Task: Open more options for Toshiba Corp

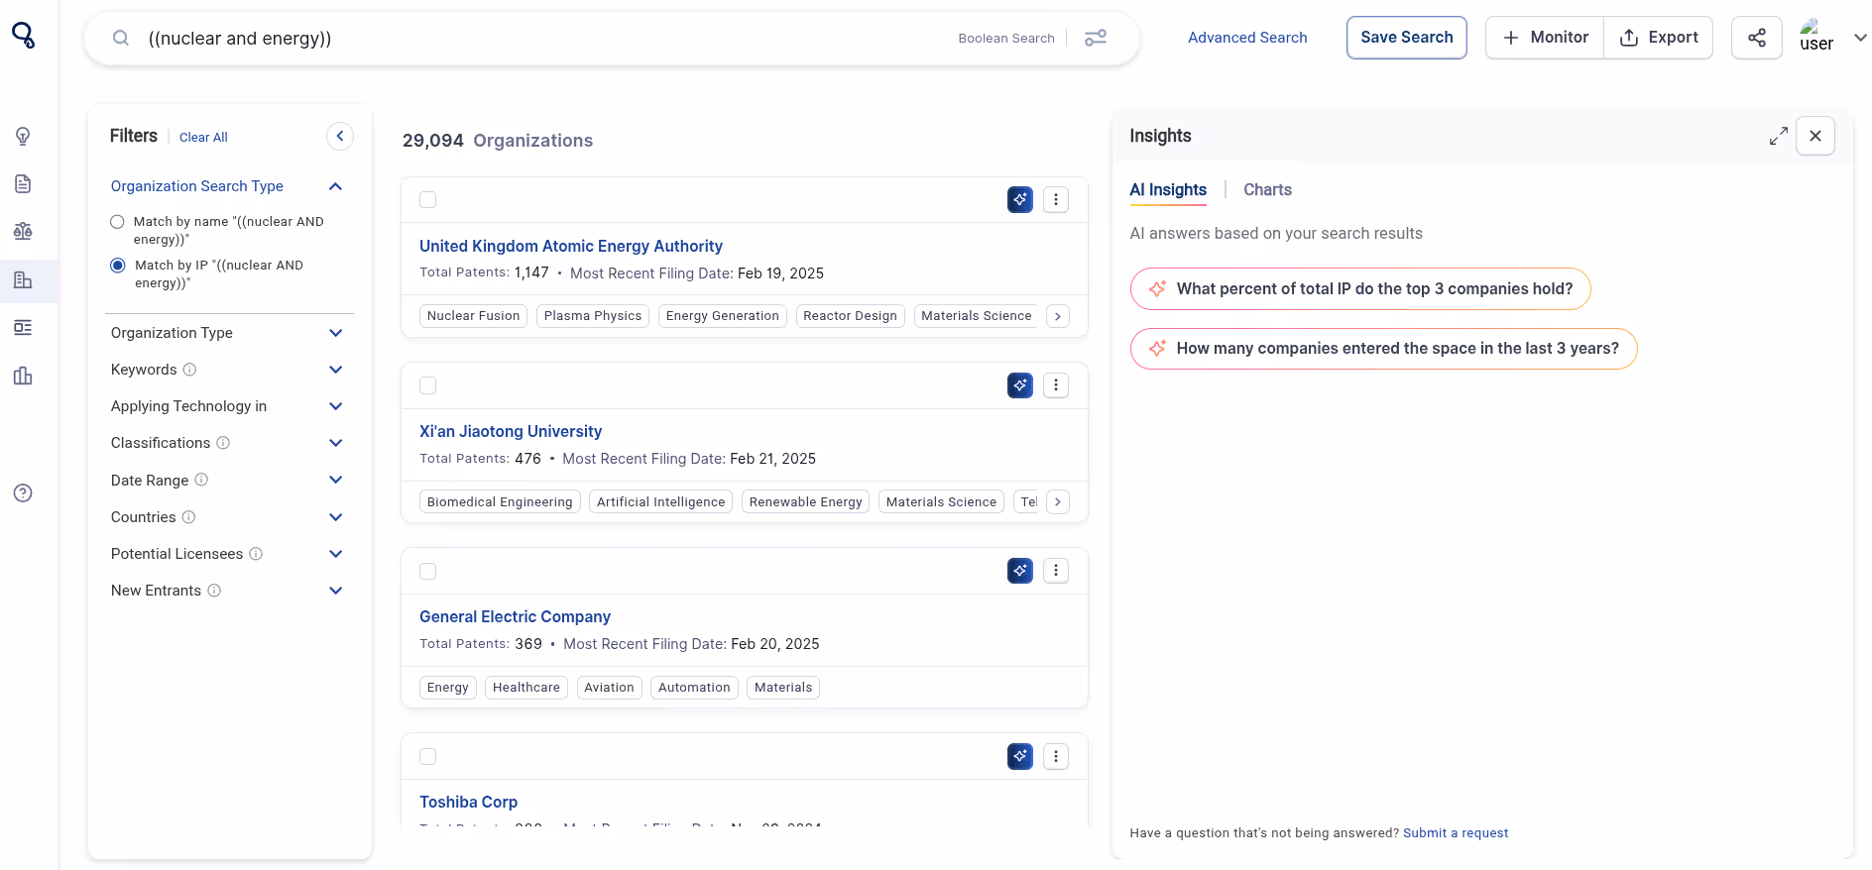Action: [x=1056, y=756]
